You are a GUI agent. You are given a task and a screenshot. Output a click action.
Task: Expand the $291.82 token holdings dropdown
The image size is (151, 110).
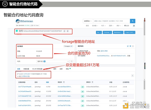click(x=53, y=61)
